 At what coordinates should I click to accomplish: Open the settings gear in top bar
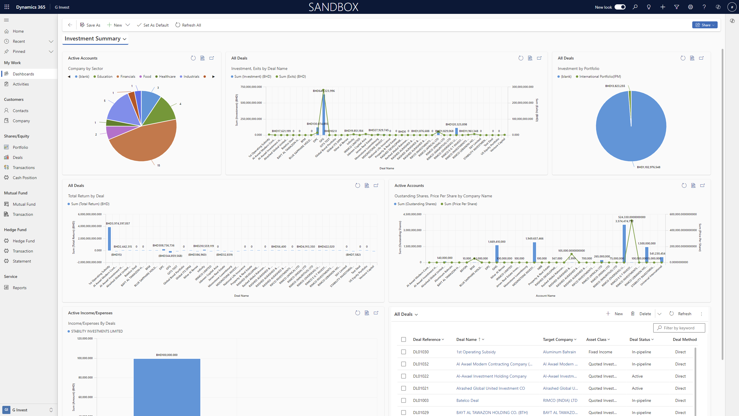(x=690, y=7)
